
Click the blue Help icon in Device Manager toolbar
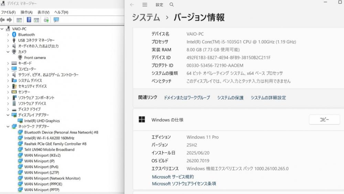click(x=29, y=20)
